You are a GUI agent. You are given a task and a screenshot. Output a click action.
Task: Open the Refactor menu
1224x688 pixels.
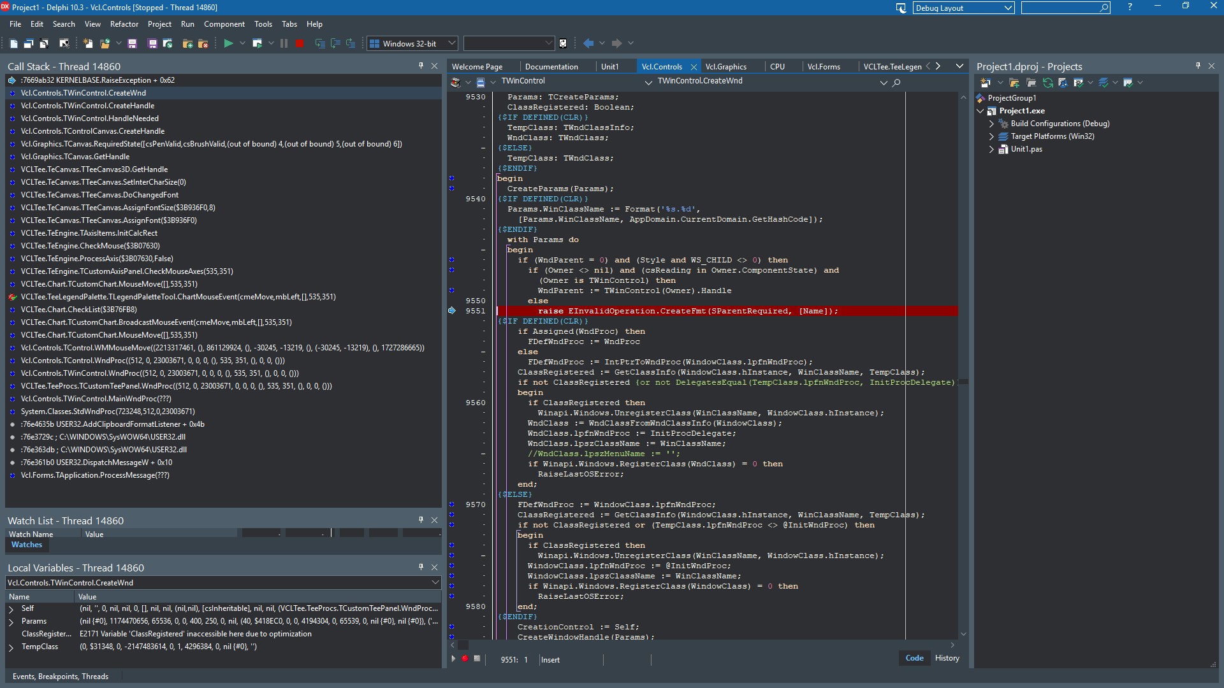click(x=124, y=24)
